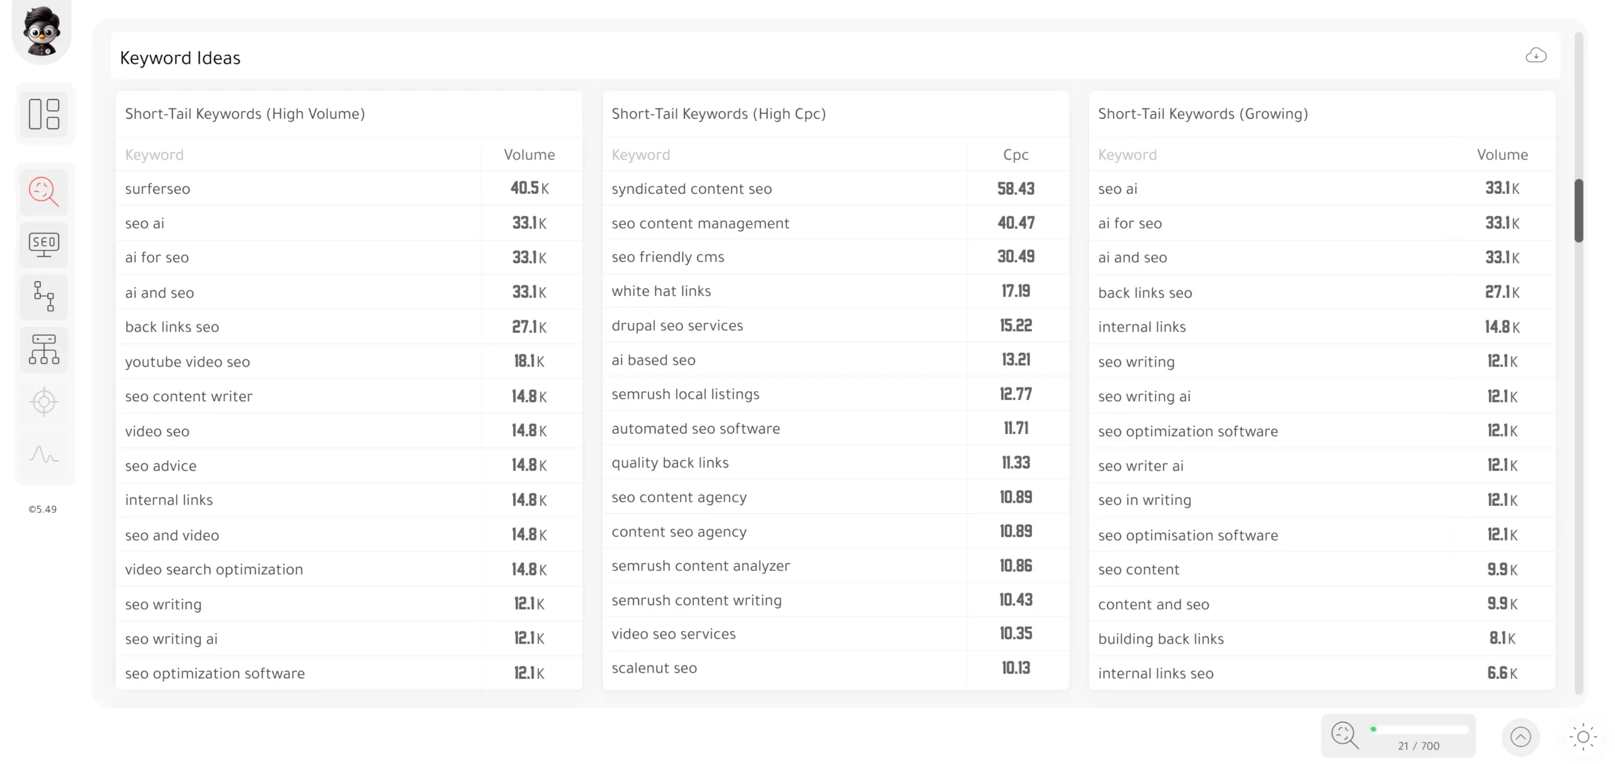Click the 58.43 Cpc value

1016,189
